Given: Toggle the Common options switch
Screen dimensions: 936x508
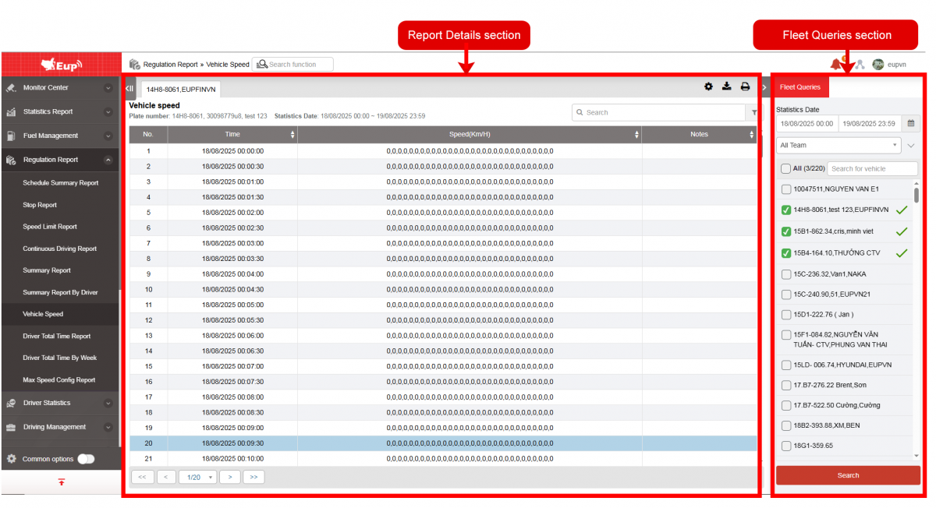Looking at the screenshot, I should pos(86,459).
